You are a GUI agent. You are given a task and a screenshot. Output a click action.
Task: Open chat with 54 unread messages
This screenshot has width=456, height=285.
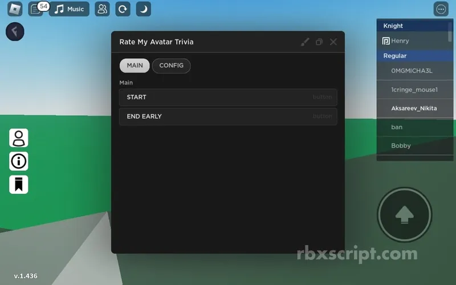tap(35, 9)
